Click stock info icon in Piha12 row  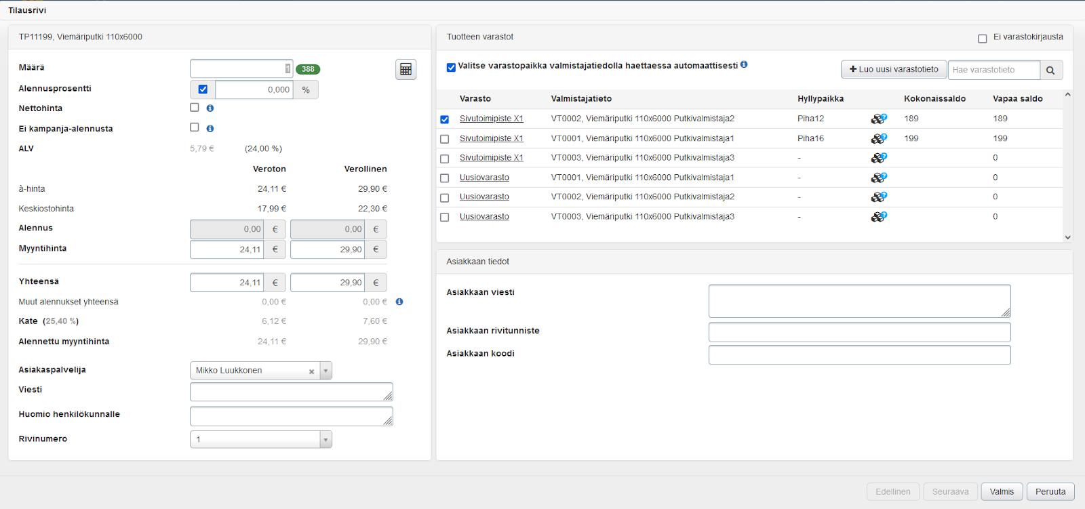pos(878,119)
